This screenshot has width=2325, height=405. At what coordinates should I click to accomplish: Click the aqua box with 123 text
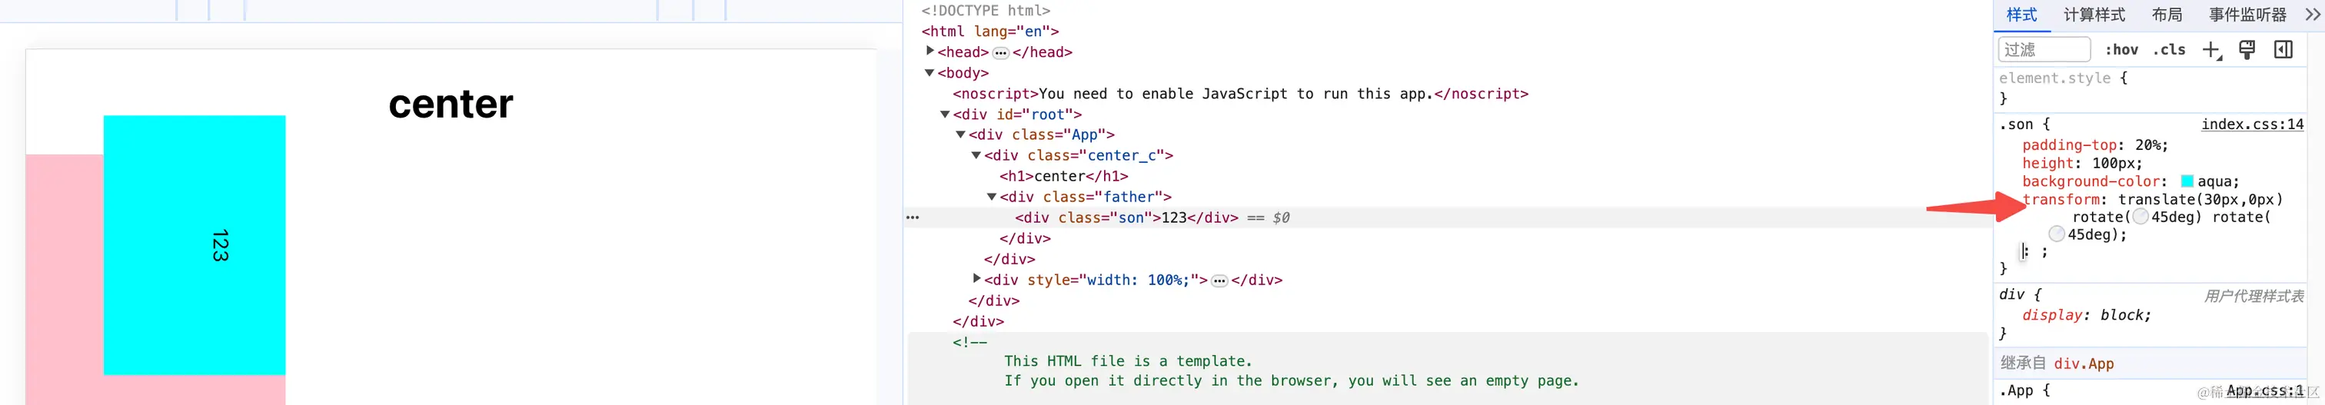[x=194, y=244]
